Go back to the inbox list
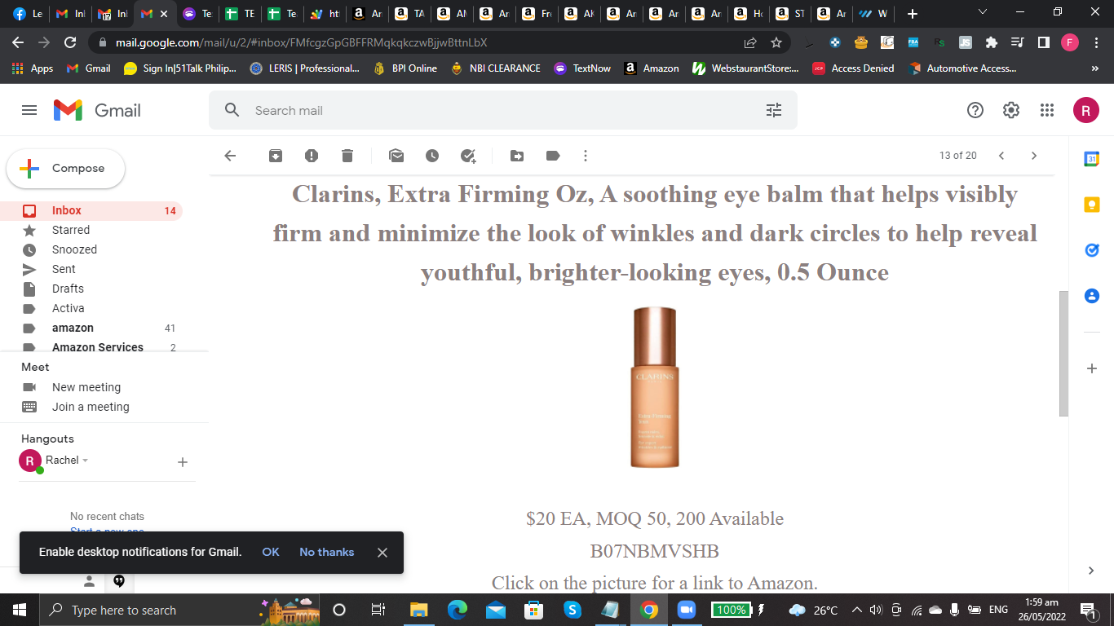The height and width of the screenshot is (626, 1114). pyautogui.click(x=230, y=156)
